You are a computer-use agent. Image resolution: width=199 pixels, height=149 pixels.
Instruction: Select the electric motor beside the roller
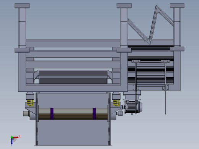click(134, 107)
